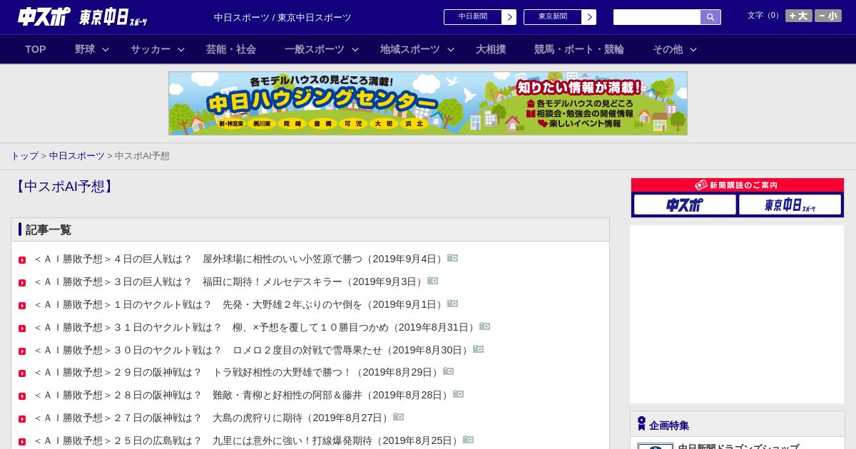Click camera icon beside 2019年9月4日 article
856x449 pixels.
tap(453, 258)
